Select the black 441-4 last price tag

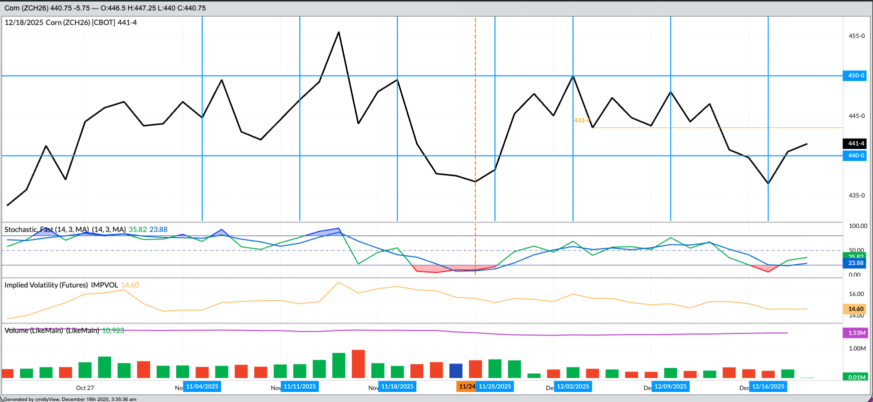pyautogui.click(x=855, y=143)
